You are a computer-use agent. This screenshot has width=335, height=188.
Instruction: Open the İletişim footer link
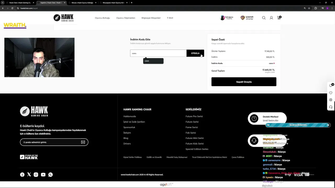pyautogui.click(x=127, y=133)
